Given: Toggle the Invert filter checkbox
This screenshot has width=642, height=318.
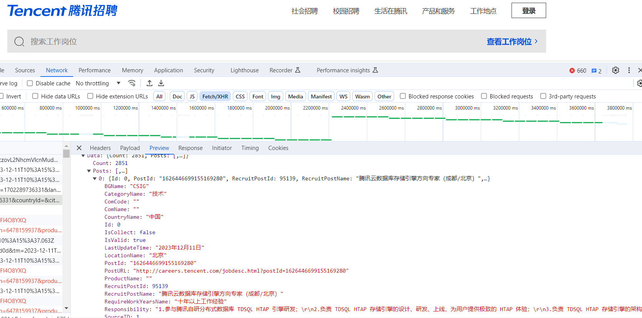Looking at the screenshot, I should click(x=2, y=96).
